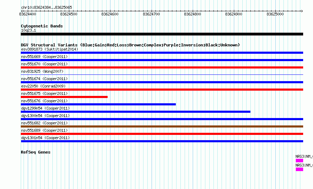Click the blue gain bar of nsv551669
The height and width of the screenshot is (189, 313).
pyautogui.click(x=162, y=60)
